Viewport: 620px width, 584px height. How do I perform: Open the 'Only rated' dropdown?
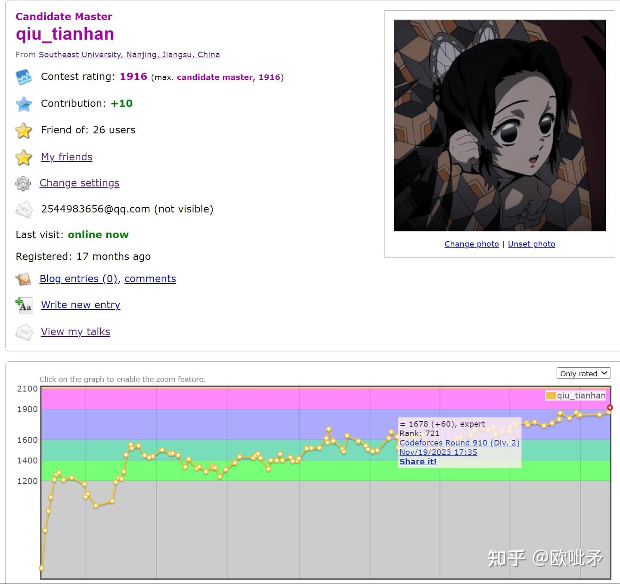[x=583, y=373]
